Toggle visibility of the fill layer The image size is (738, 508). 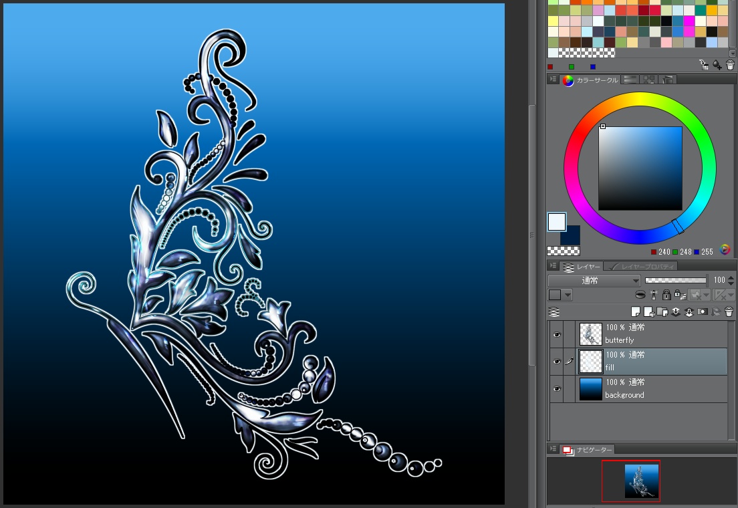click(557, 362)
